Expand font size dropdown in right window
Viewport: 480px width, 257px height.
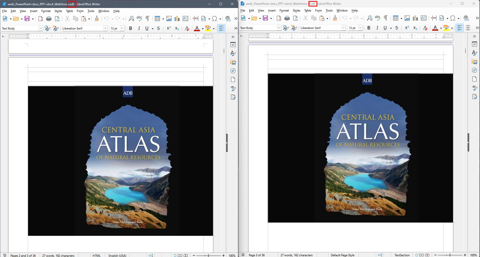coord(360,28)
